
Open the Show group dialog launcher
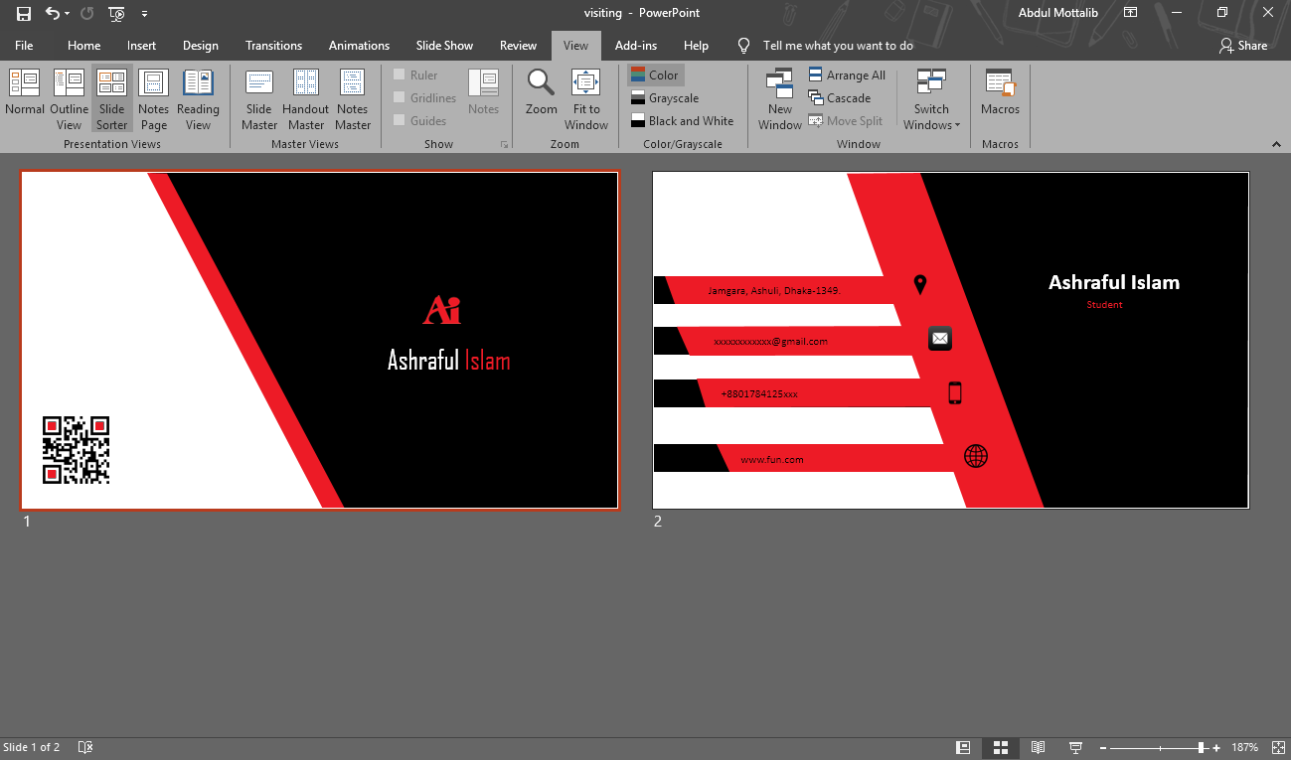coord(504,145)
